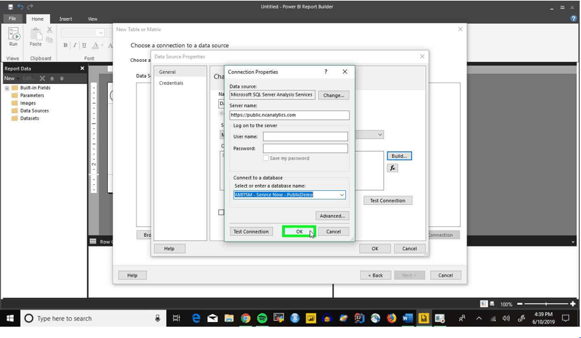Open font name dropdown

point(100,33)
